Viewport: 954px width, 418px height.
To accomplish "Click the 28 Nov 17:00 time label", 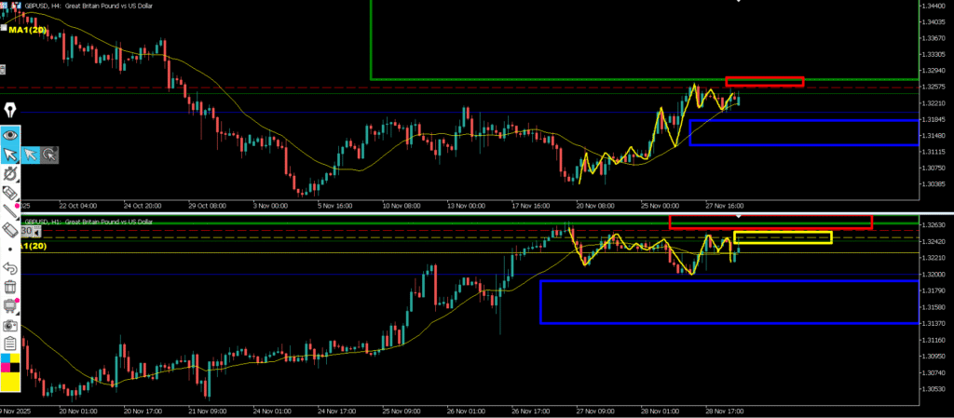I will (x=725, y=411).
